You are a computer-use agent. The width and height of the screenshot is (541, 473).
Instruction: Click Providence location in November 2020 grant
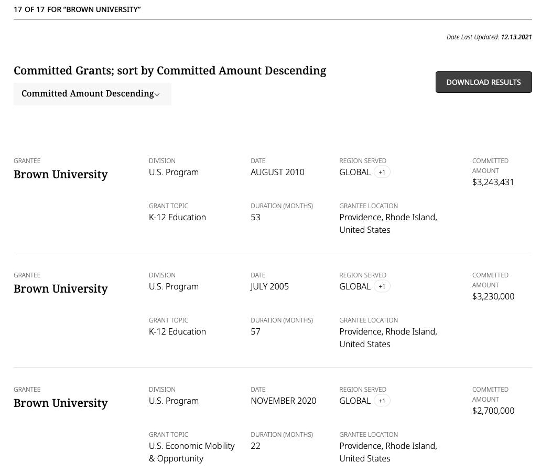(388, 452)
